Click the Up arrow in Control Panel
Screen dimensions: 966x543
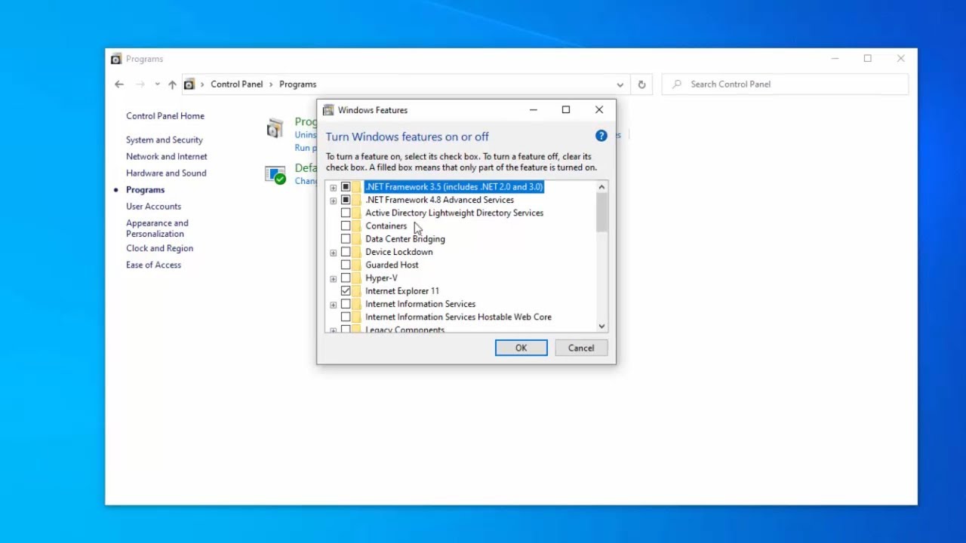172,84
